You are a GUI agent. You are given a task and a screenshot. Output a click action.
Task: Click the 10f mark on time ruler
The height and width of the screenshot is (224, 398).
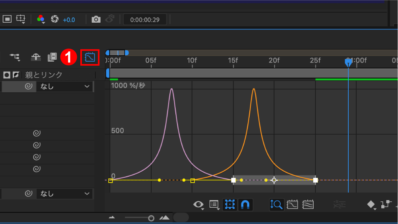192,61
